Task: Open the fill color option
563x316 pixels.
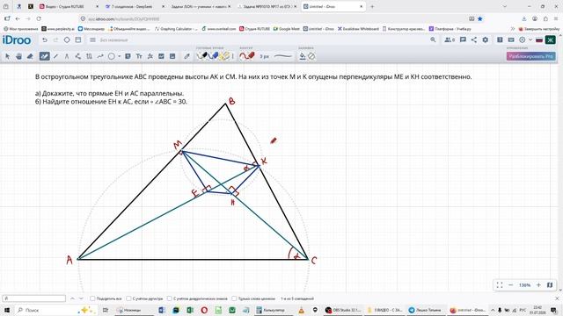Action: point(303,56)
